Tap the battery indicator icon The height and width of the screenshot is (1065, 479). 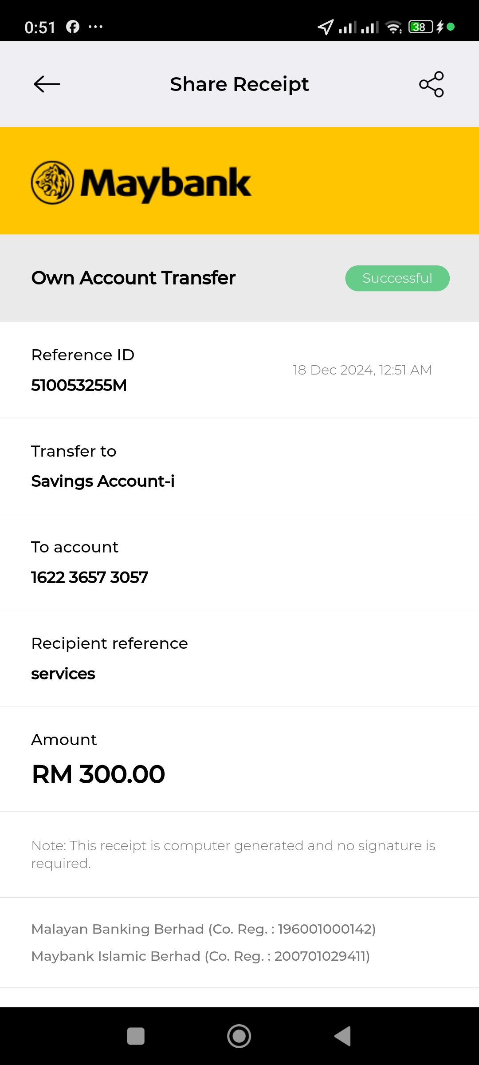point(420,27)
